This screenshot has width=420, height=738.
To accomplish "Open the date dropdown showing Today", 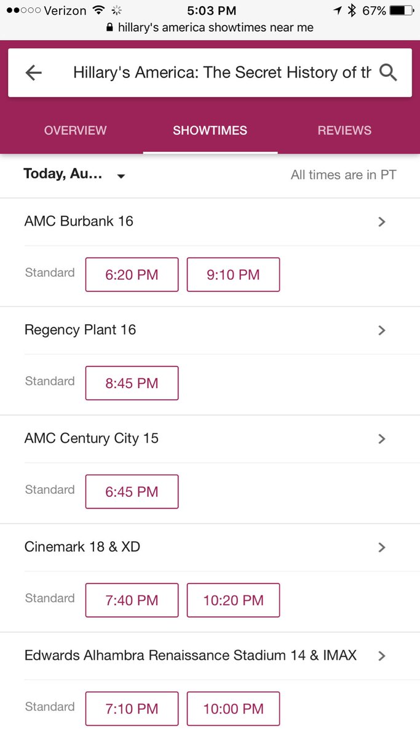I will [74, 175].
